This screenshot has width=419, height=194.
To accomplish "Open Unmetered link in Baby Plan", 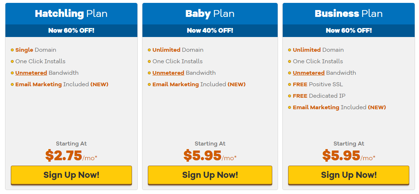I will click(168, 73).
